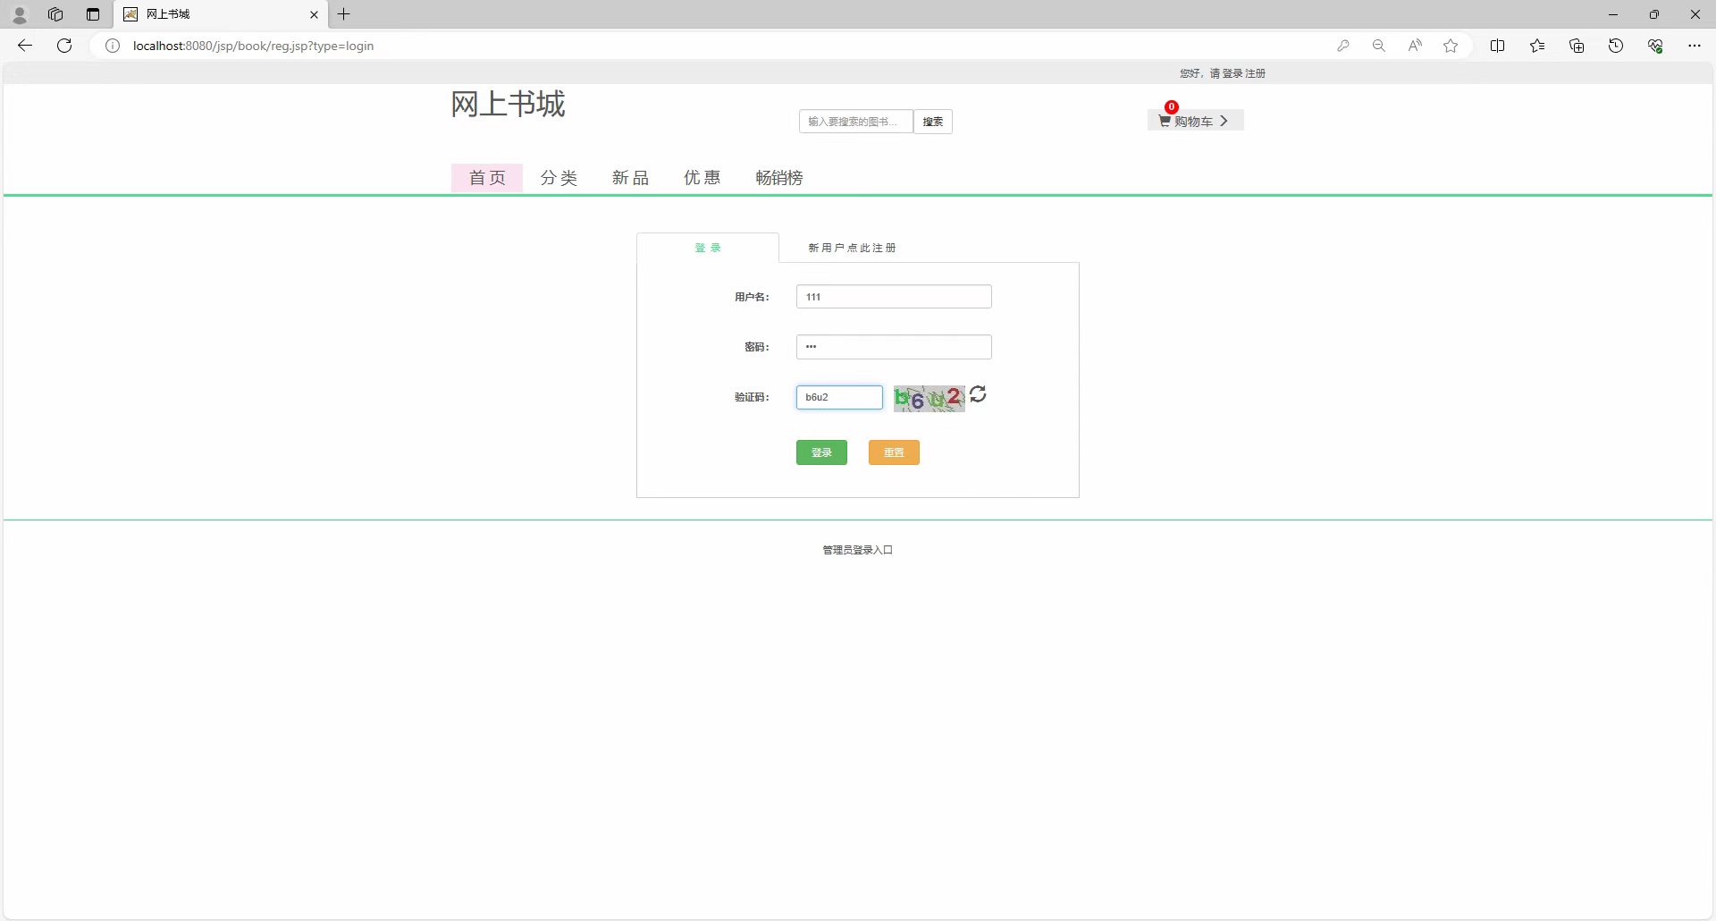This screenshot has height=921, width=1716.
Task: Click the 用户名 input field
Action: tap(894, 297)
